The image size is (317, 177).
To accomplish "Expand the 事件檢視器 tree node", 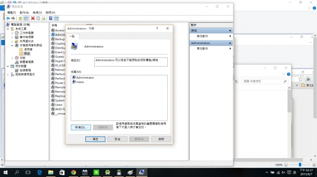I will [12, 37].
